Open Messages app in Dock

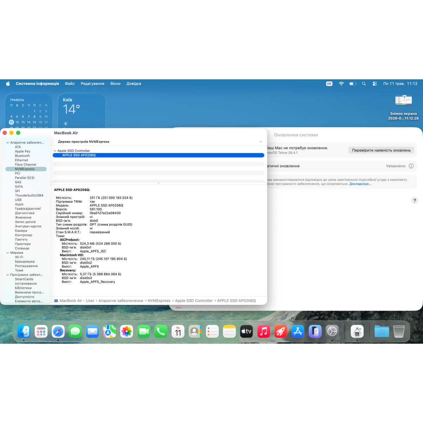click(x=75, y=331)
